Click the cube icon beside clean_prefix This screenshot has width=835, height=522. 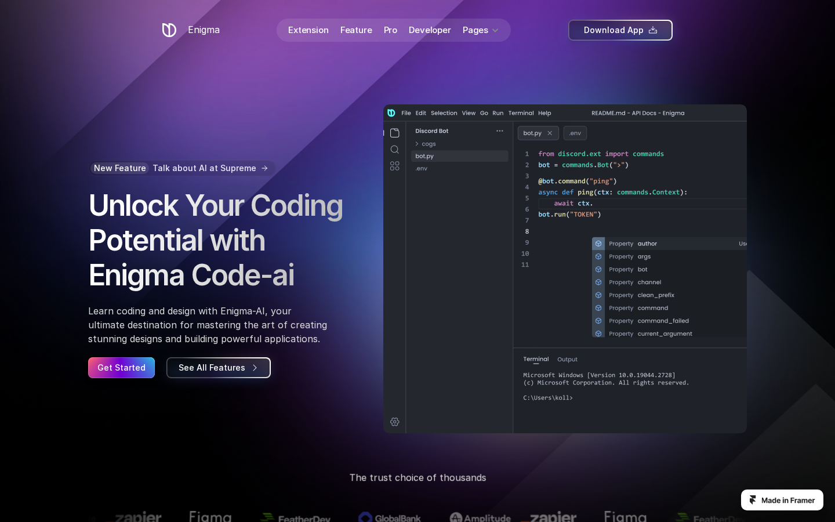(598, 295)
